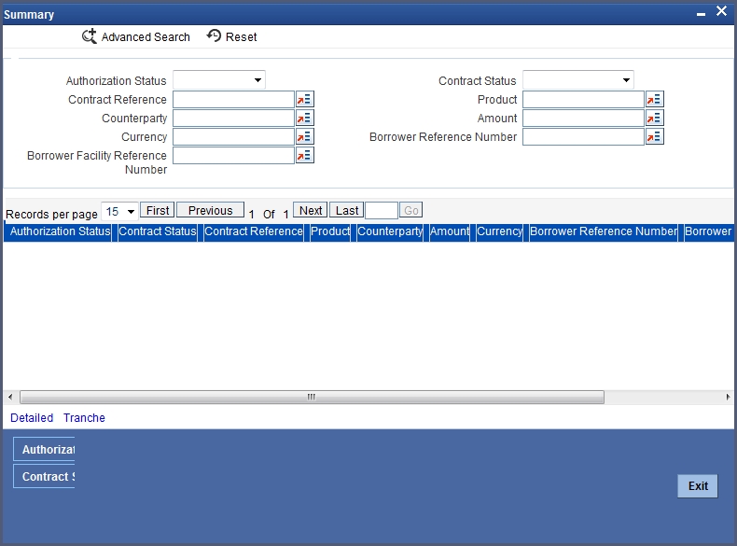Open list of values for Borrower Reference Number
This screenshot has width=737, height=546.
pyautogui.click(x=654, y=137)
